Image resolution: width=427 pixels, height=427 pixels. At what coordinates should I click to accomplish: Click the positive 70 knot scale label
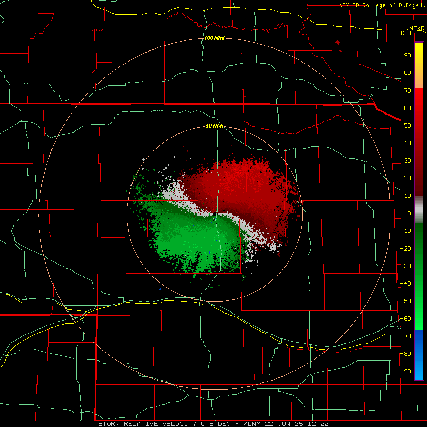pos(408,91)
